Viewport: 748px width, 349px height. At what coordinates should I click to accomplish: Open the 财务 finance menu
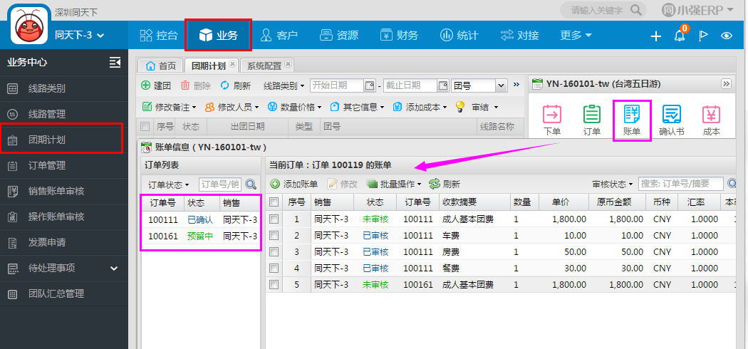click(399, 36)
